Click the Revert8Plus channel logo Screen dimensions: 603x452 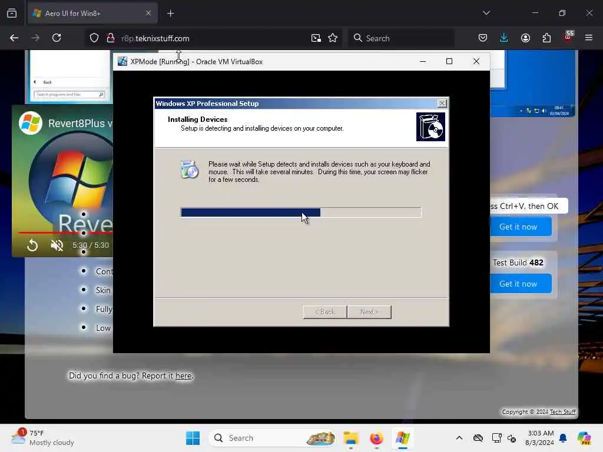tap(31, 123)
